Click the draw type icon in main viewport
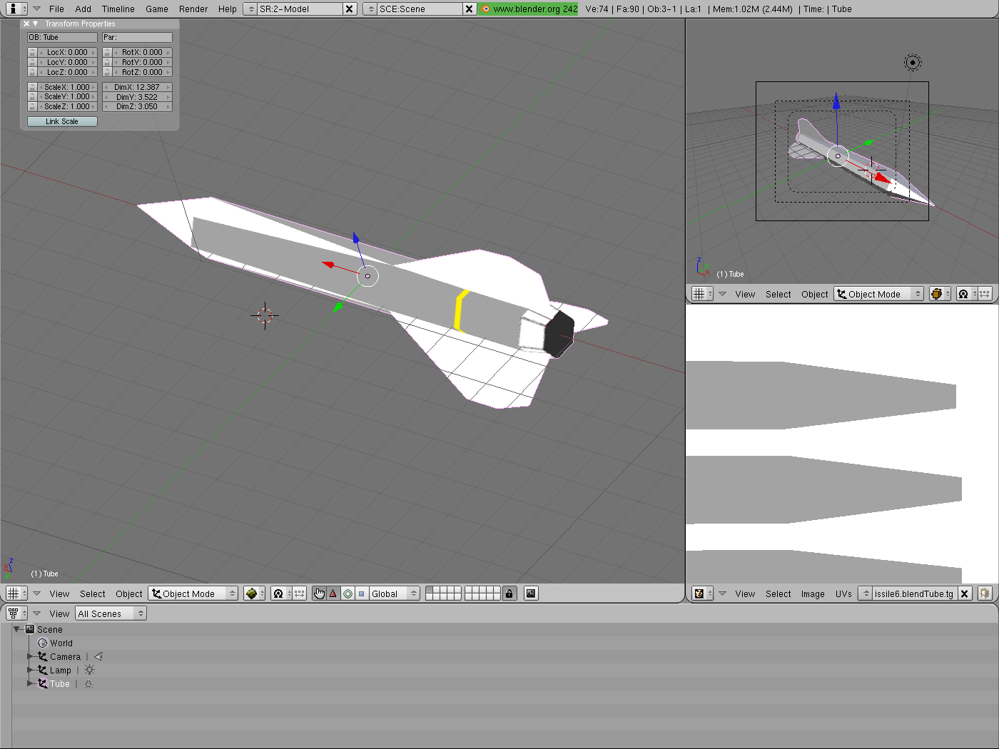Viewport: 999px width, 749px height. click(x=251, y=593)
